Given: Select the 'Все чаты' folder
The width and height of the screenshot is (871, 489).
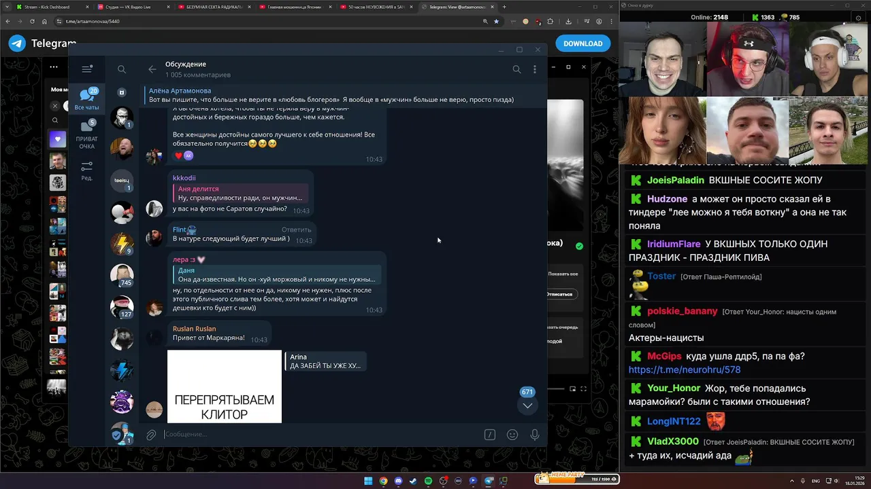Looking at the screenshot, I should click(x=87, y=99).
